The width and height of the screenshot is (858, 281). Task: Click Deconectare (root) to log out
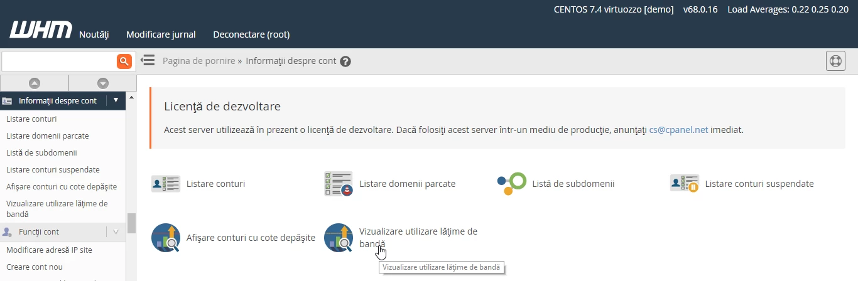click(x=251, y=34)
